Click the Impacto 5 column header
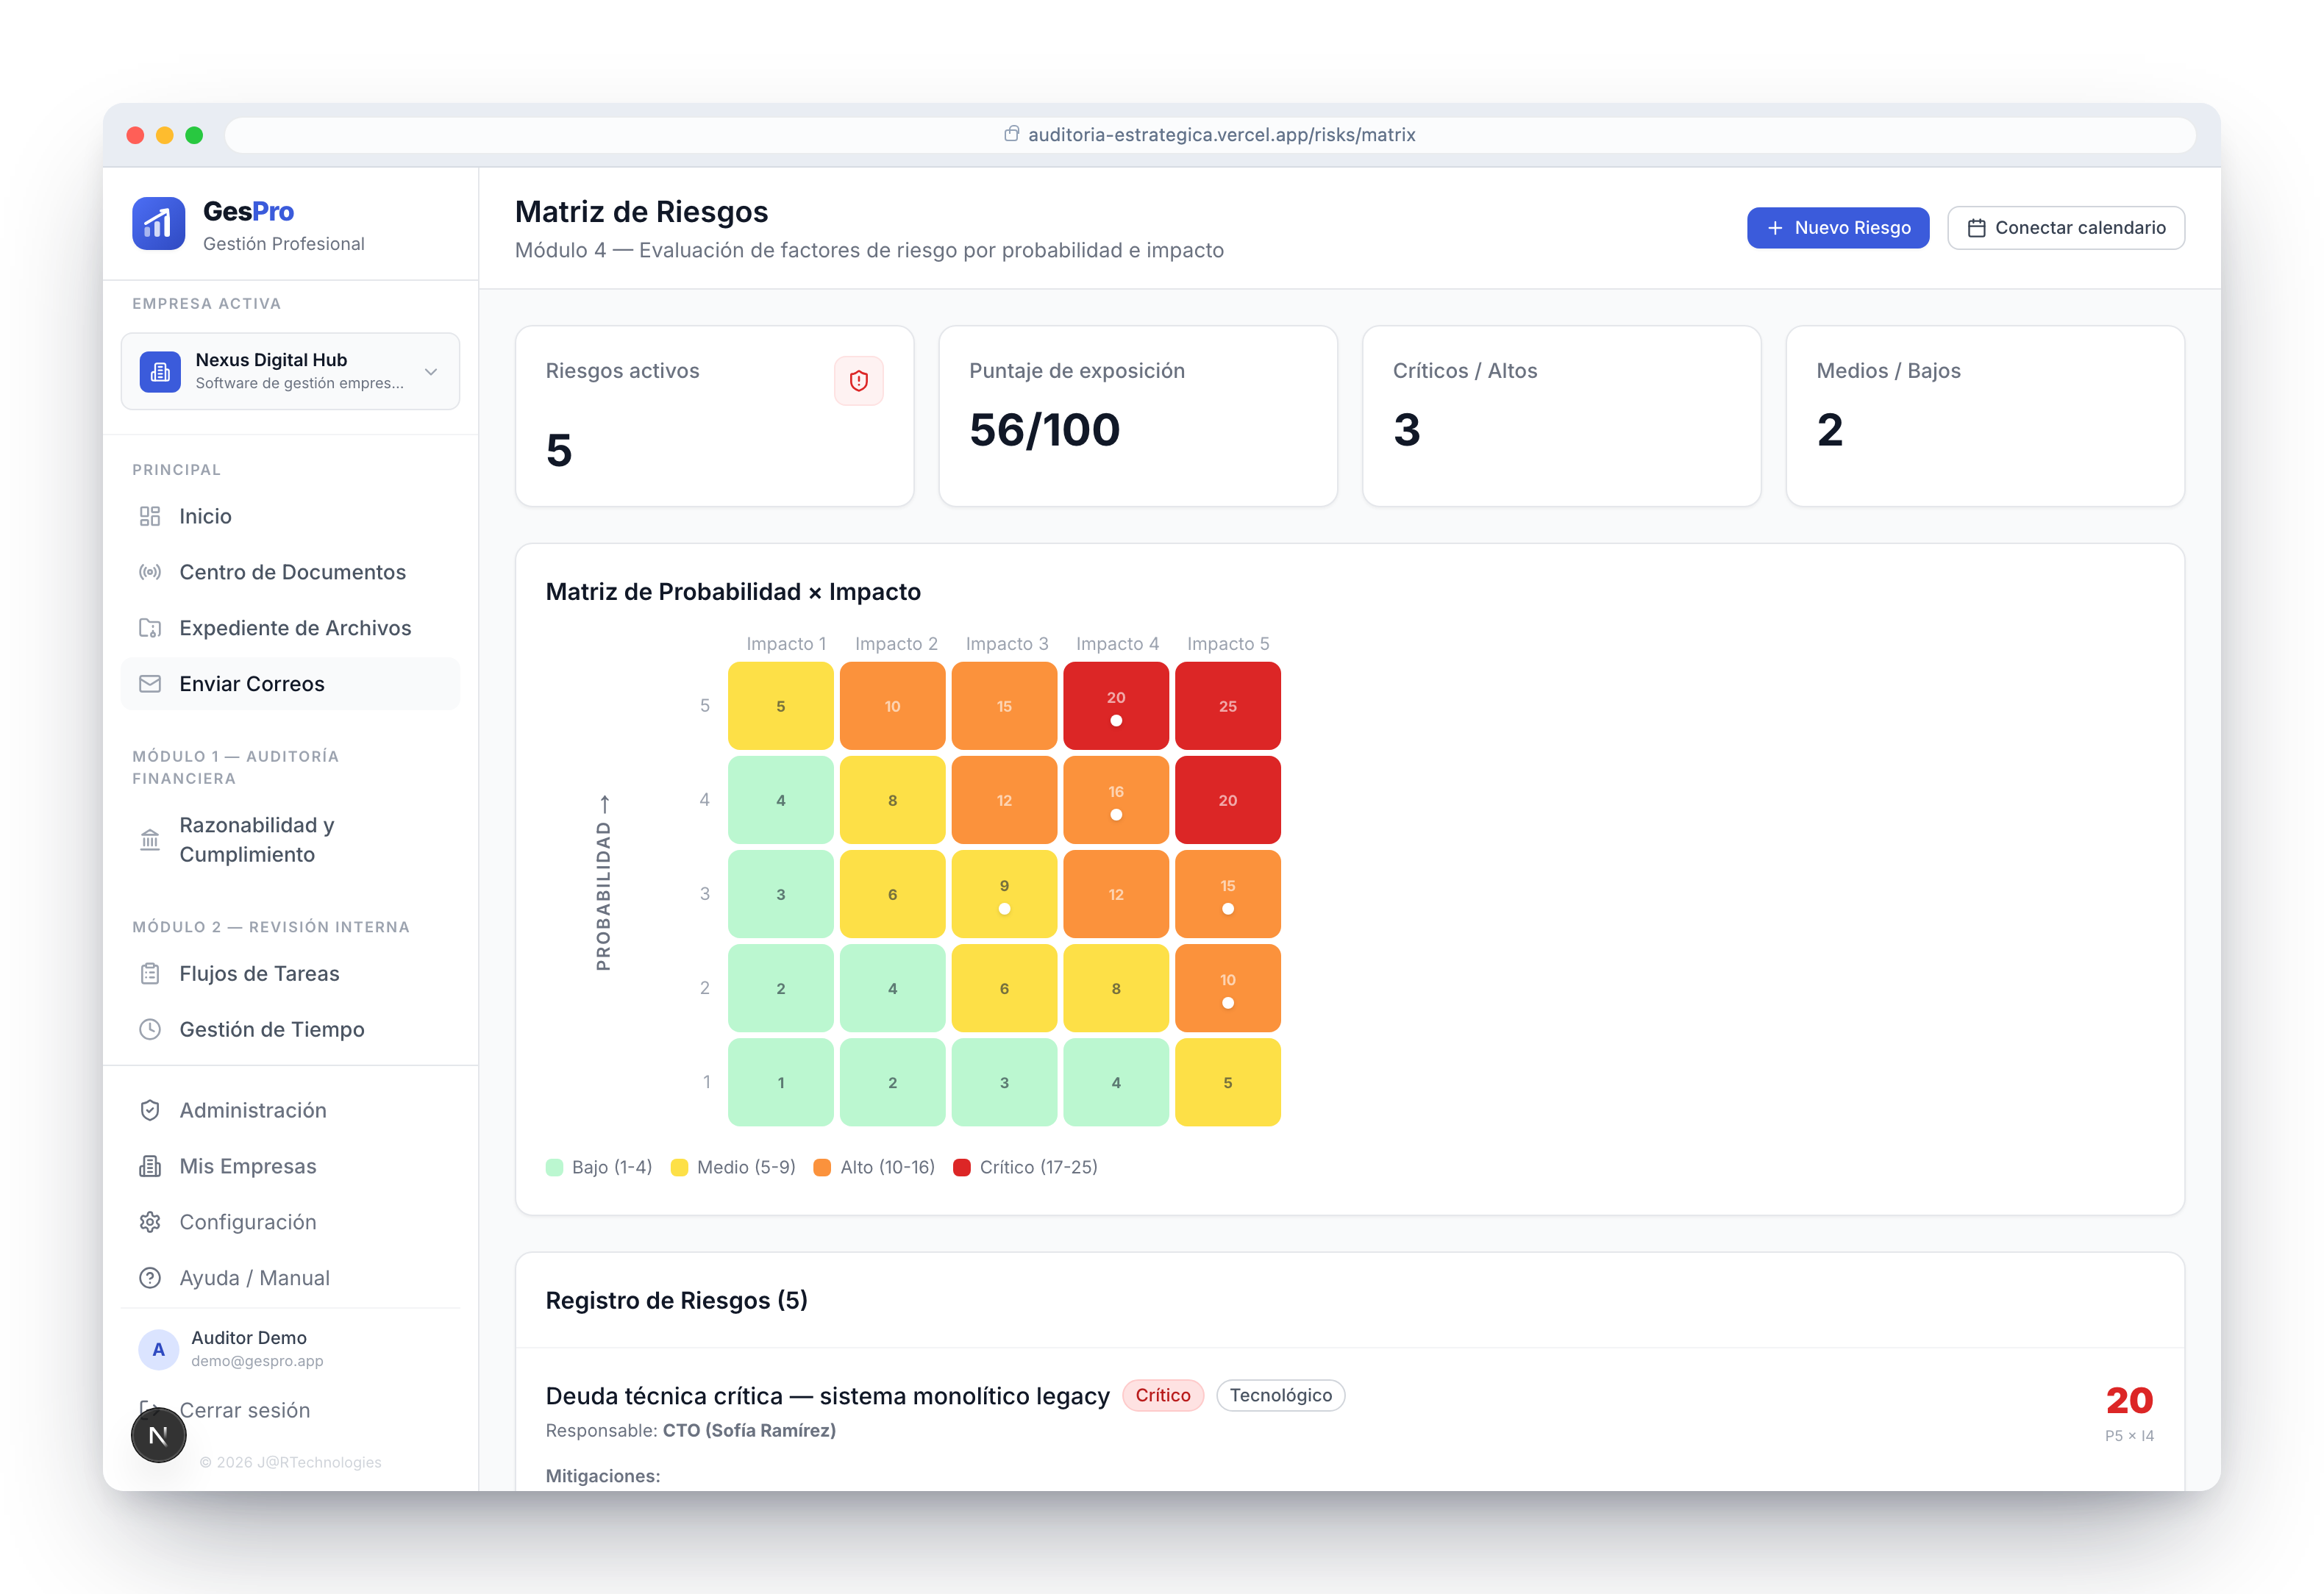Viewport: 2324px width, 1594px height. 1228,645
